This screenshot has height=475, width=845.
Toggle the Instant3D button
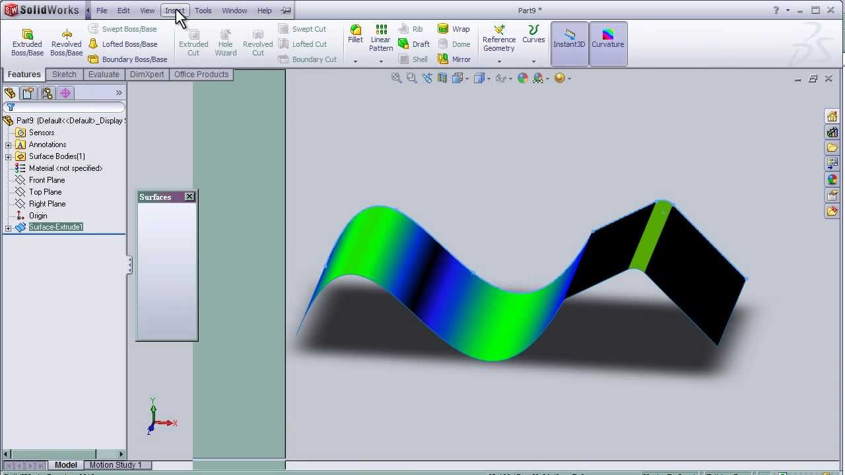point(569,44)
